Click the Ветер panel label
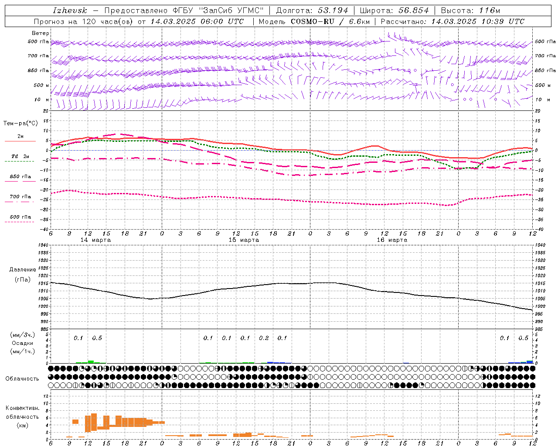 pyautogui.click(x=40, y=33)
